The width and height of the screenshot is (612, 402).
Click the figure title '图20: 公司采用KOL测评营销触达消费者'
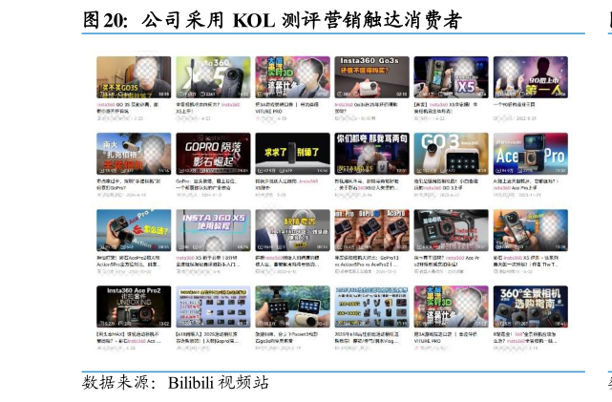tap(272, 20)
